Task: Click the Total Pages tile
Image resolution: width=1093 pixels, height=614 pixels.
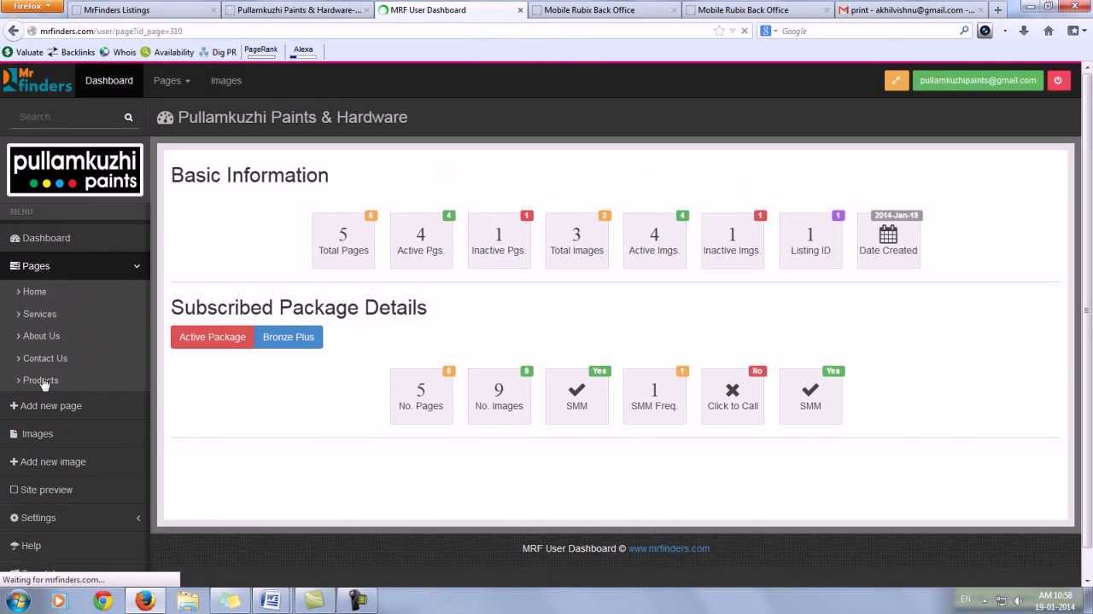Action: 343,240
